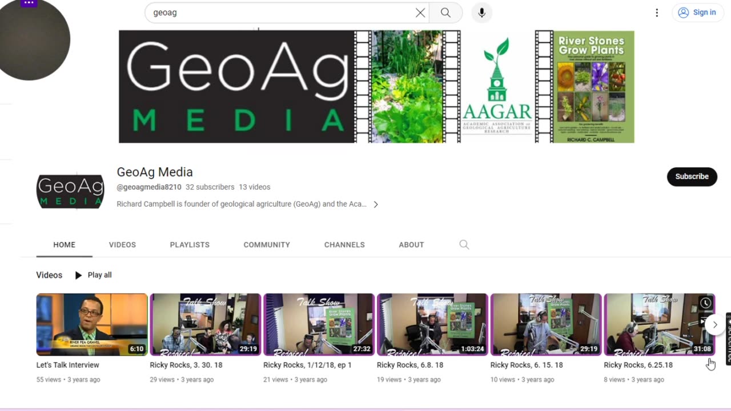Click Watch later clock on 6.25.18 video
This screenshot has width=731, height=411.
706,303
